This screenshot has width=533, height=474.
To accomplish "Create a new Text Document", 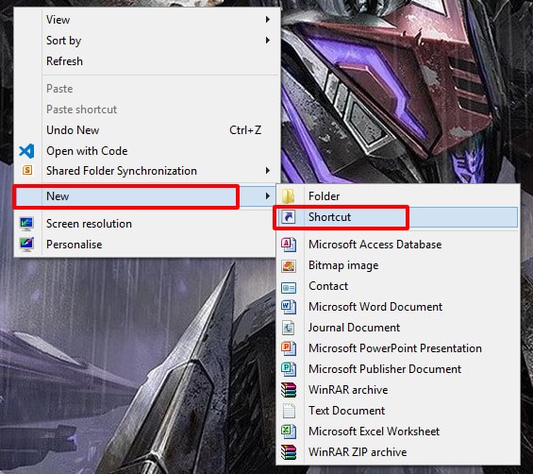I will (x=398, y=411).
